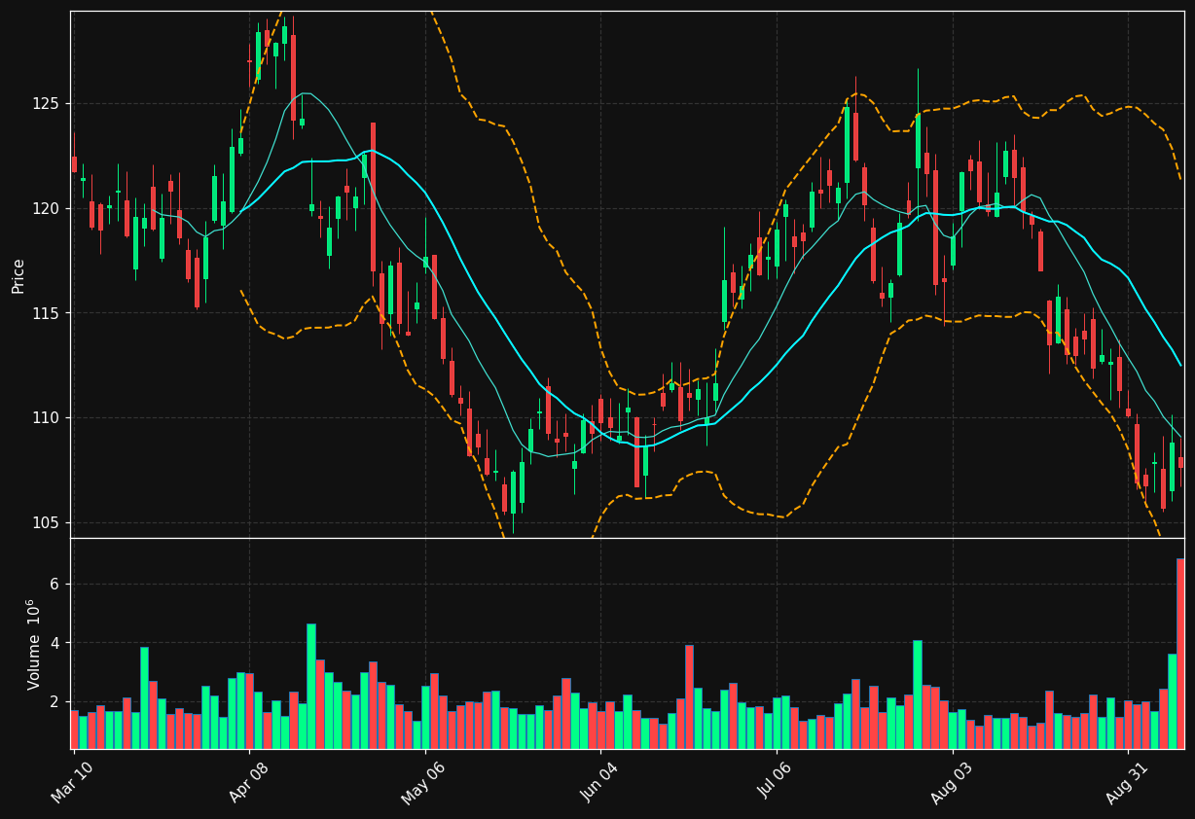Click the 'Volume 10^6' axis title
This screenshot has width=1195, height=819.
click(34, 644)
